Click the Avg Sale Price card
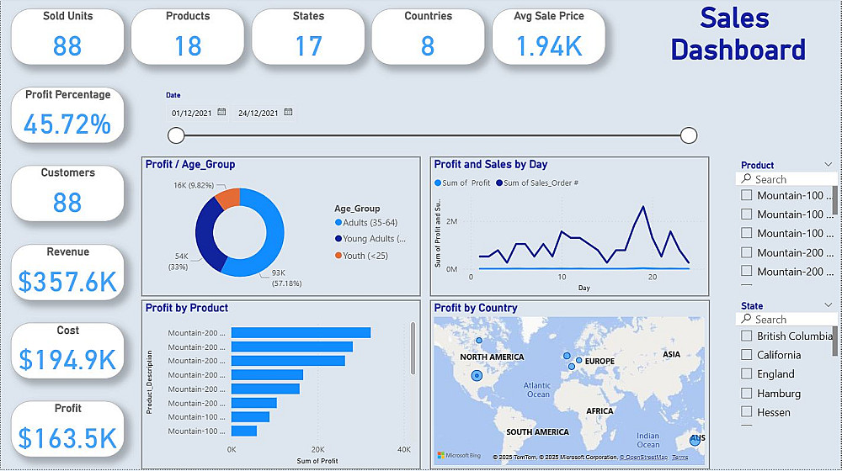The width and height of the screenshot is (842, 471). (x=549, y=36)
